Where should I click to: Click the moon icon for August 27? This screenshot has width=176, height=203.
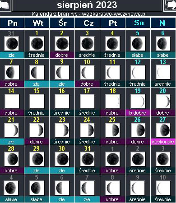click(x=163, y=130)
